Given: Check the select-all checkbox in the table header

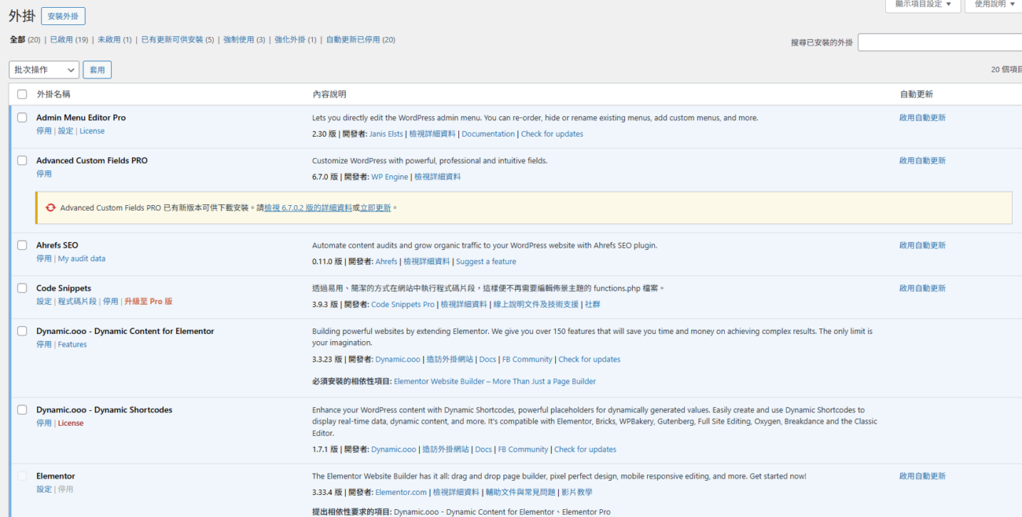Looking at the screenshot, I should point(21,93).
